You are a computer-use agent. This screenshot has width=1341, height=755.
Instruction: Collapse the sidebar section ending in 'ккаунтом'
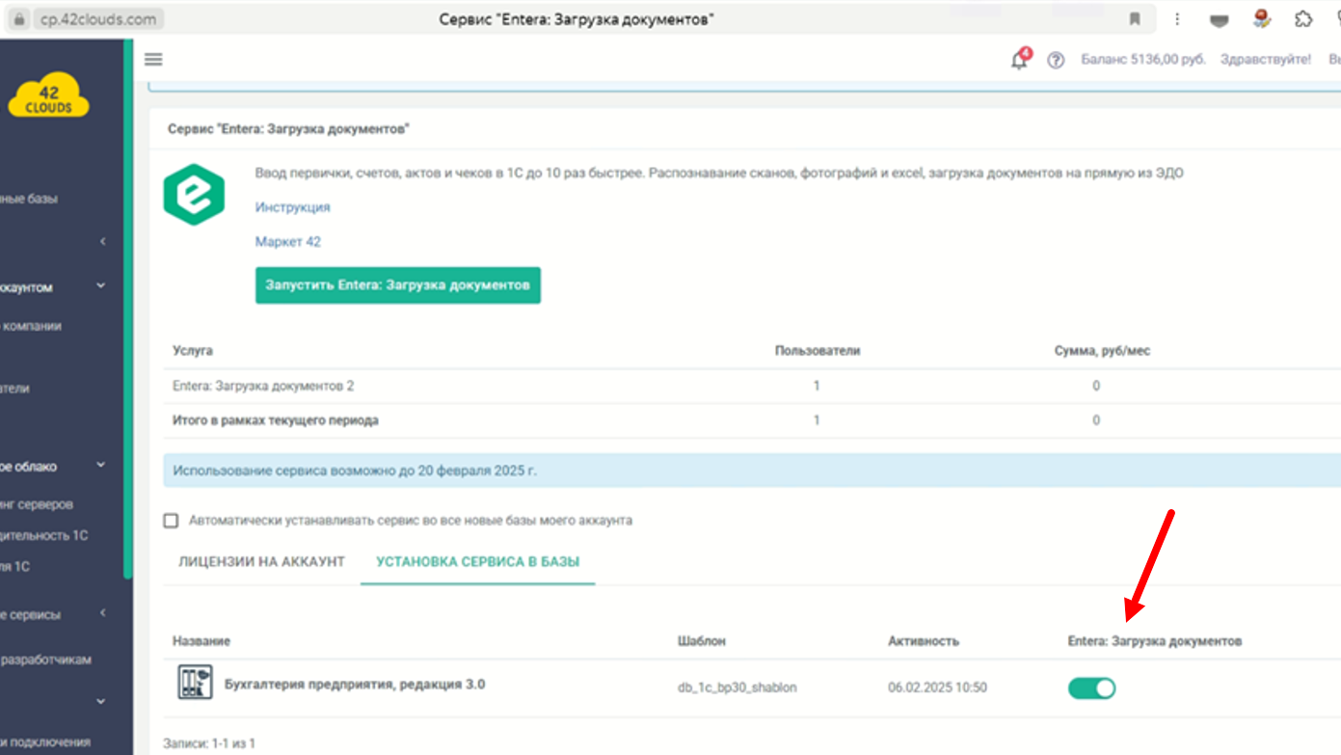101,286
